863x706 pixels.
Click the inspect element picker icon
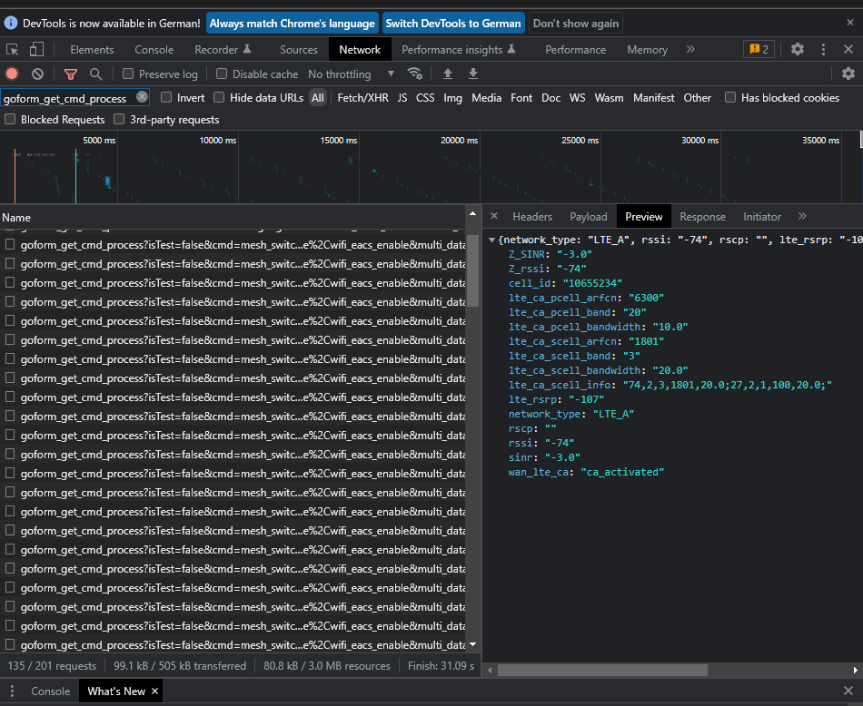pyautogui.click(x=13, y=49)
